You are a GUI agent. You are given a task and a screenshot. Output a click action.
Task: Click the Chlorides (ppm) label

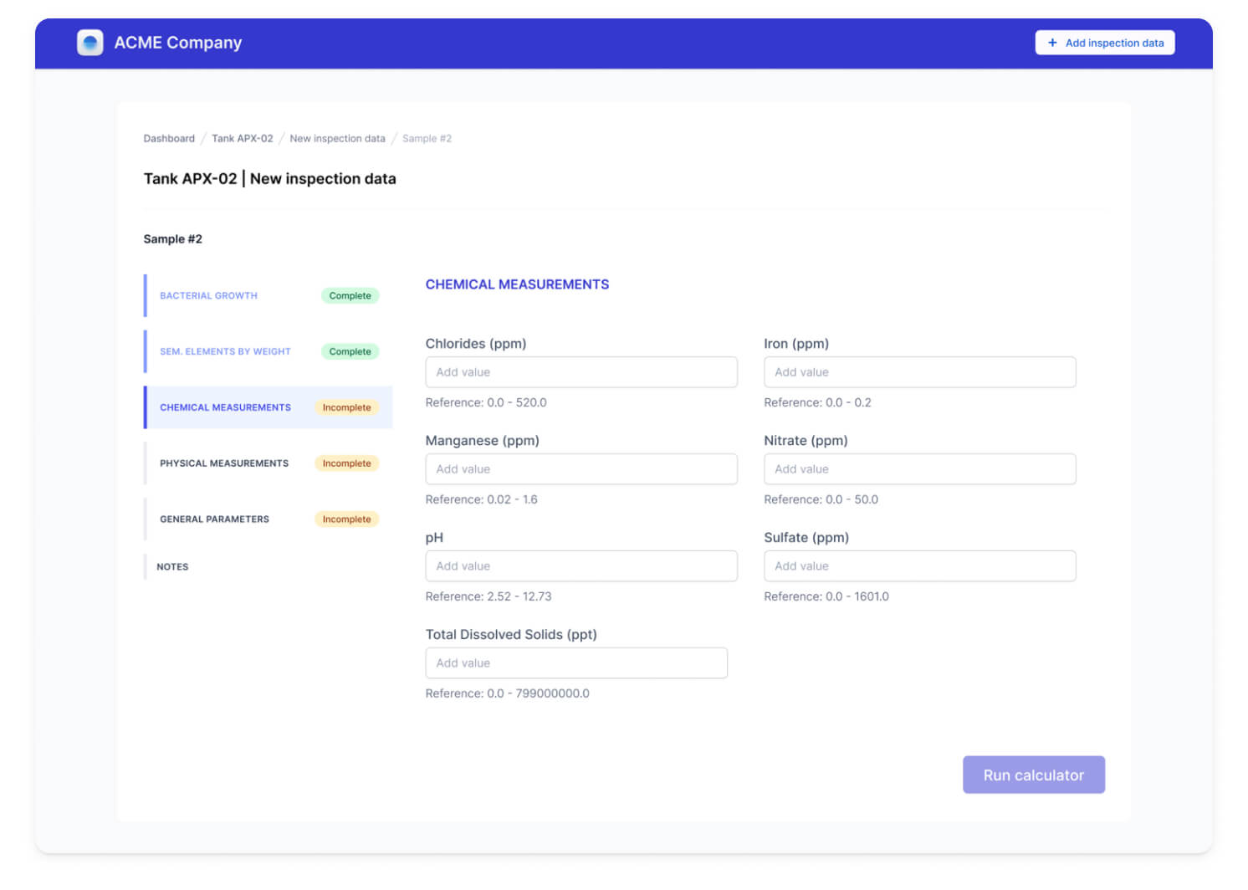(476, 344)
